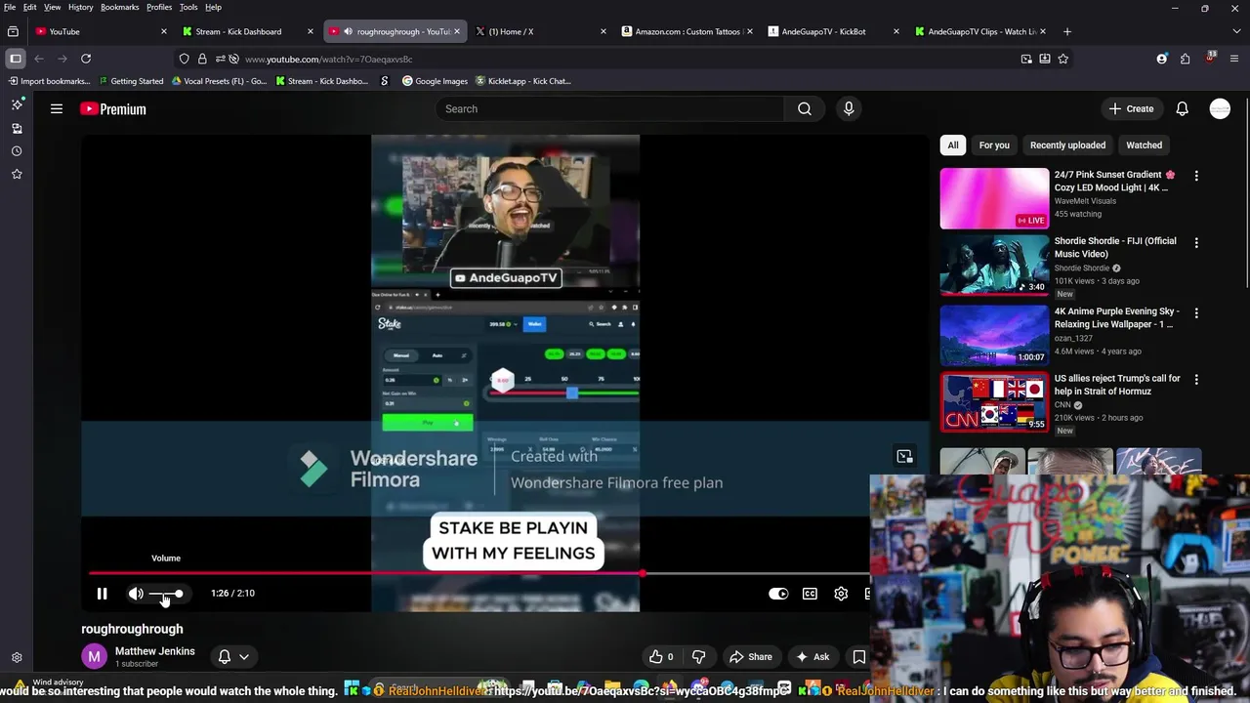Open the Vocal Presets (FL) bookmark
Screen dimensions: 1250x703
coord(219,81)
